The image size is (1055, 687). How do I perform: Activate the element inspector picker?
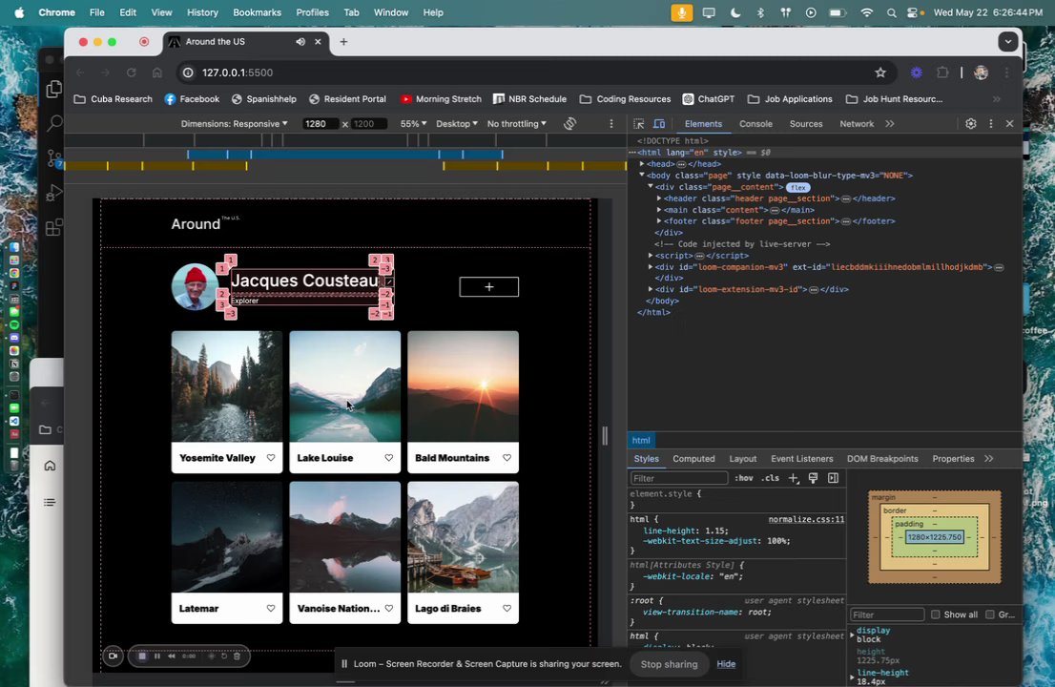tap(639, 124)
